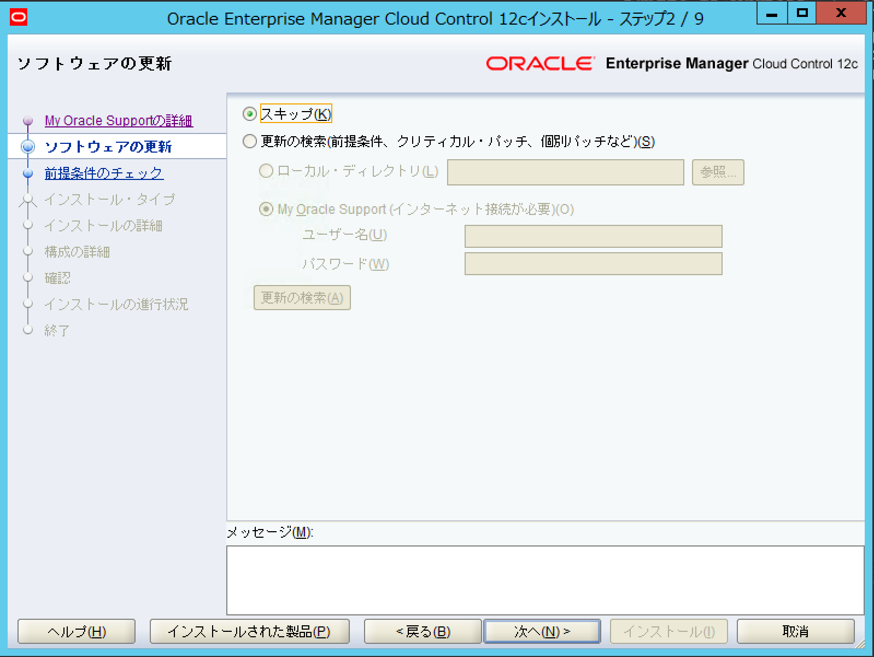Screen dimensions: 874x657
Task: Open the My Oracle Supportの詳細 step link
Action: [119, 121]
